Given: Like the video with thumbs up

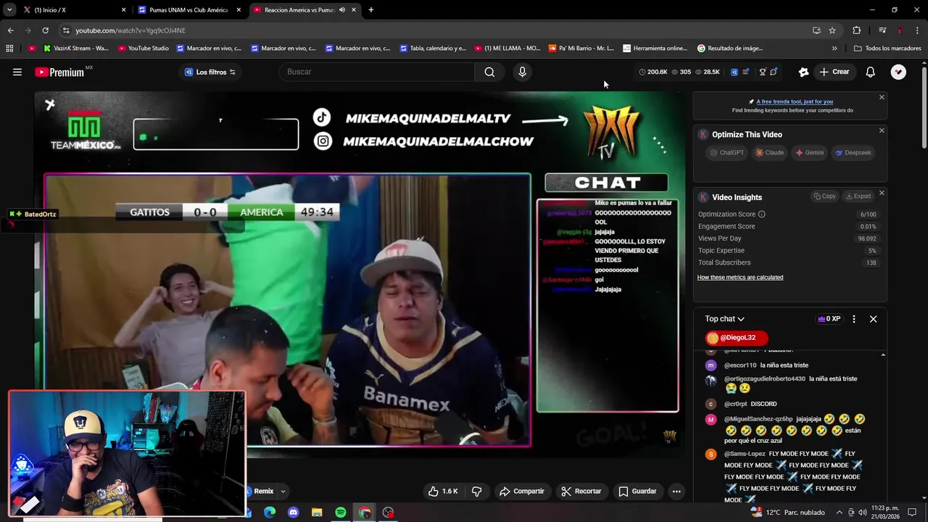Looking at the screenshot, I should coord(443,491).
